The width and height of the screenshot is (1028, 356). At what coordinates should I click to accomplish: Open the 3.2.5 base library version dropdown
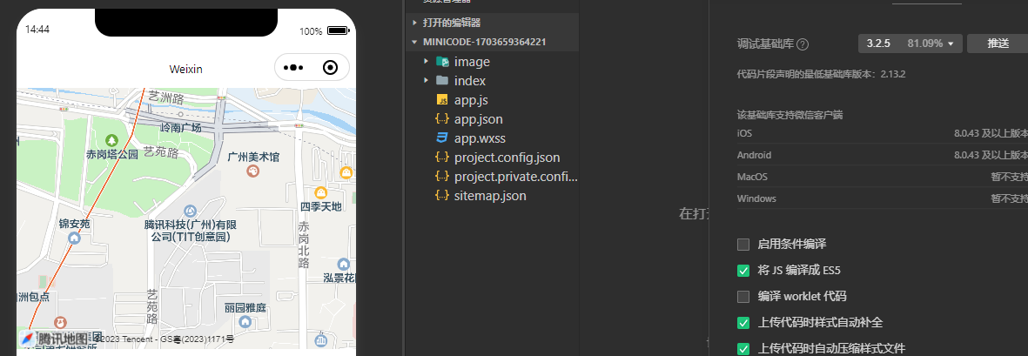pos(910,44)
